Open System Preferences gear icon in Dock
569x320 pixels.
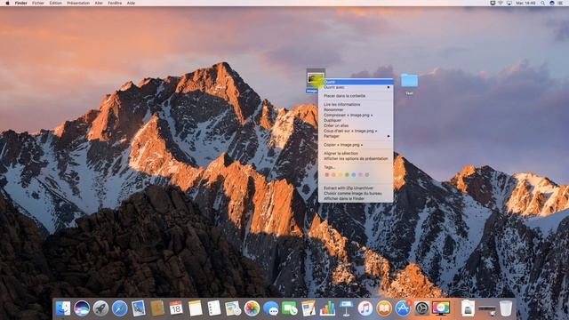[x=421, y=308]
